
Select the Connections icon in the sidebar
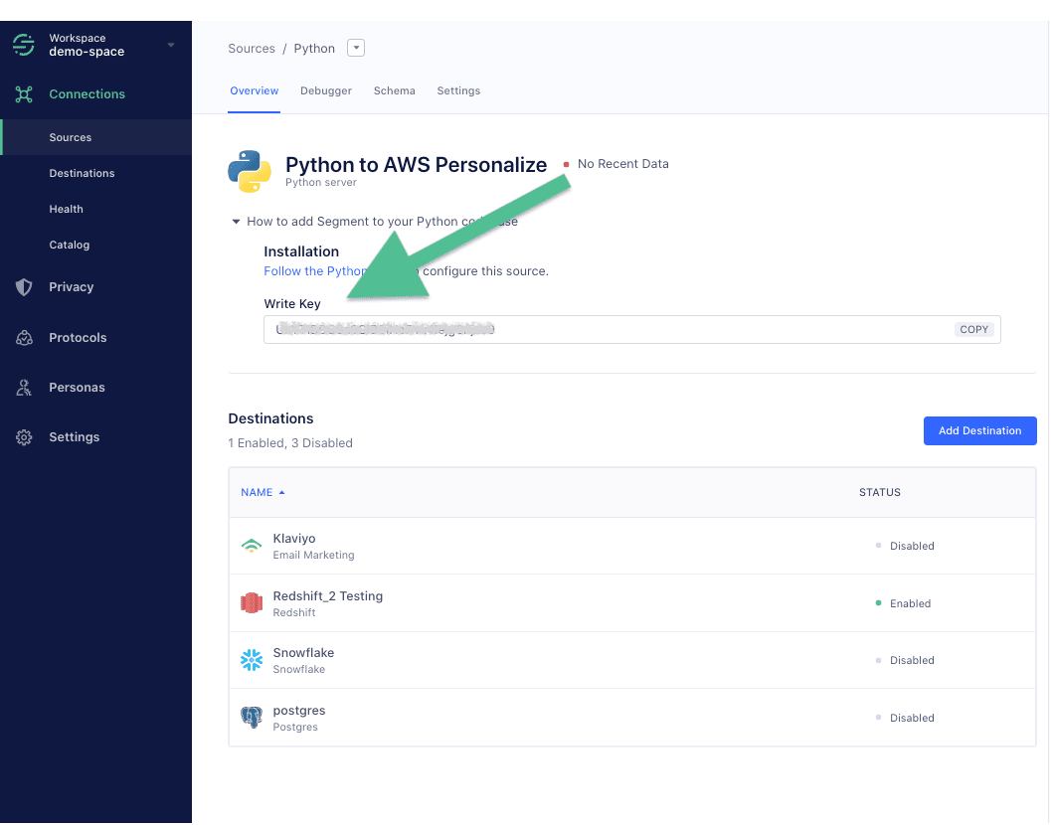coord(24,93)
